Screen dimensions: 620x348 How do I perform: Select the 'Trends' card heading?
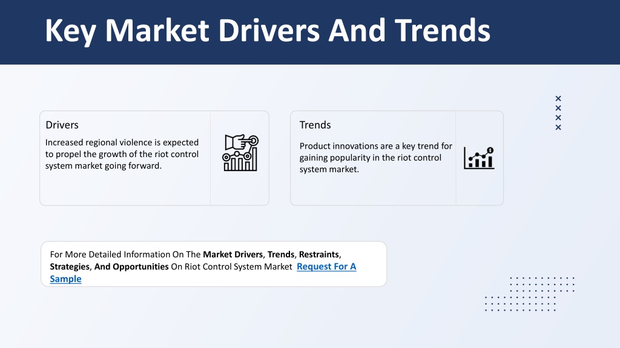point(315,125)
